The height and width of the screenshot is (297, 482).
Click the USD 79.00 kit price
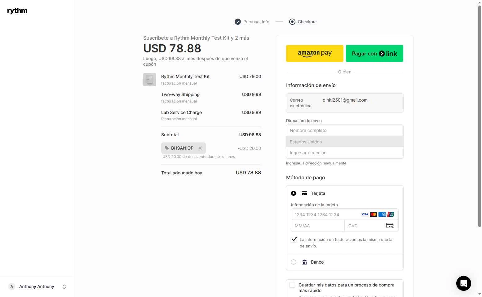point(250,76)
